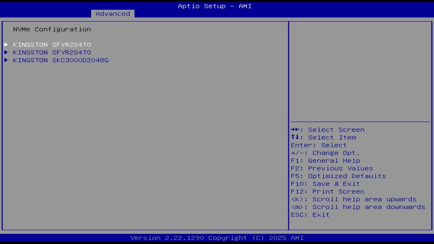Image resolution: width=434 pixels, height=244 pixels.
Task: Select the NVMe Configuration heading
Action: [52, 29]
